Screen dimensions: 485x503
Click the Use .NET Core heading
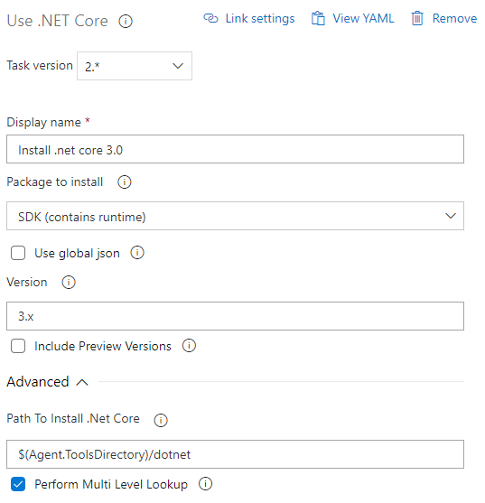(x=58, y=21)
